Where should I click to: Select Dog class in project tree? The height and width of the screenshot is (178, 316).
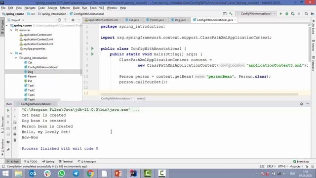tap(31, 72)
